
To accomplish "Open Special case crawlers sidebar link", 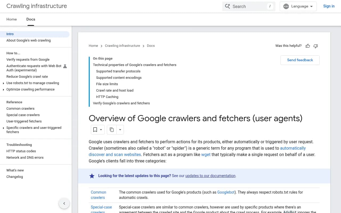I will 23,115.
